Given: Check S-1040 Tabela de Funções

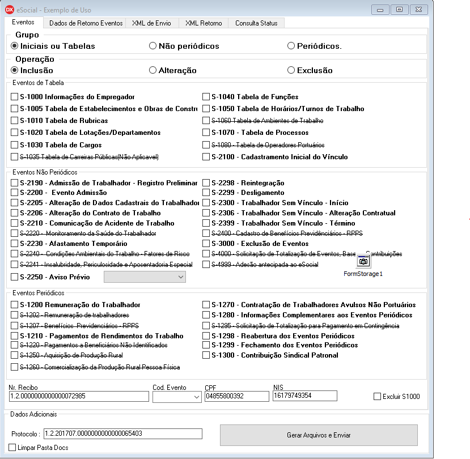Looking at the screenshot, I should coord(206,96).
